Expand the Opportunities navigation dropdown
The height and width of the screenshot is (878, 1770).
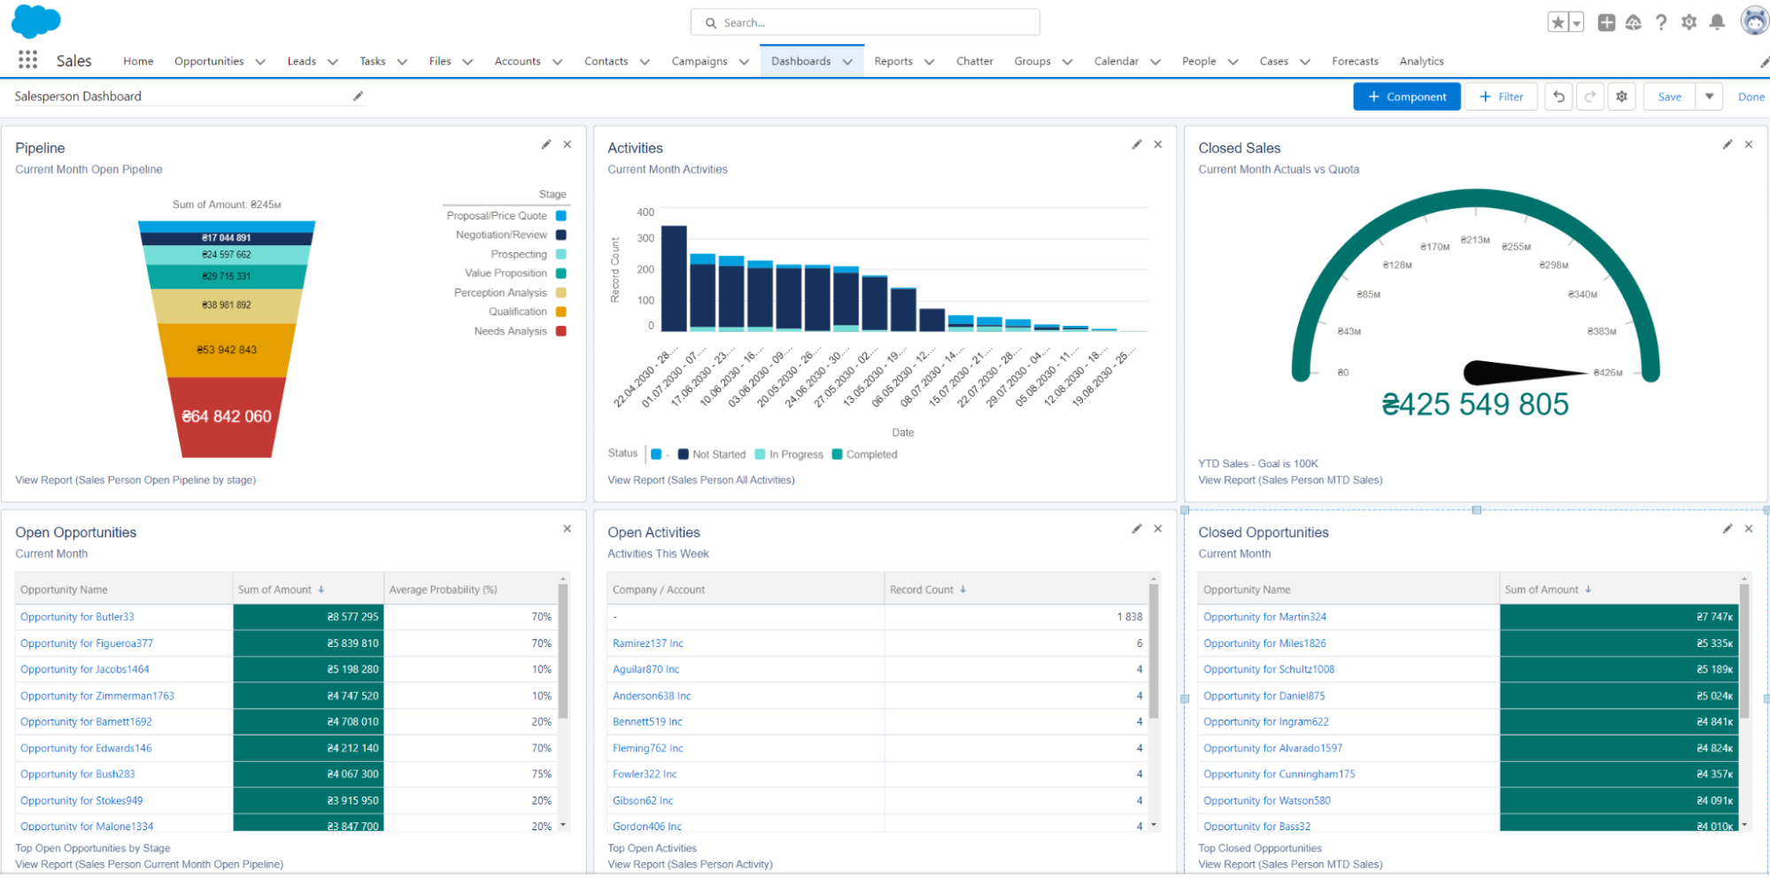pyautogui.click(x=260, y=61)
